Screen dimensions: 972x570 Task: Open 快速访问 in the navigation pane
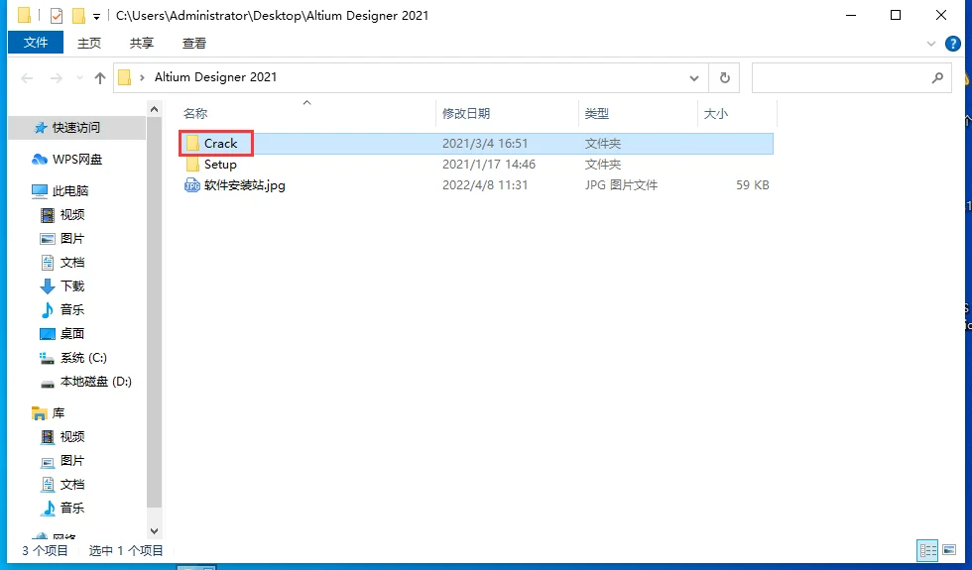point(75,128)
